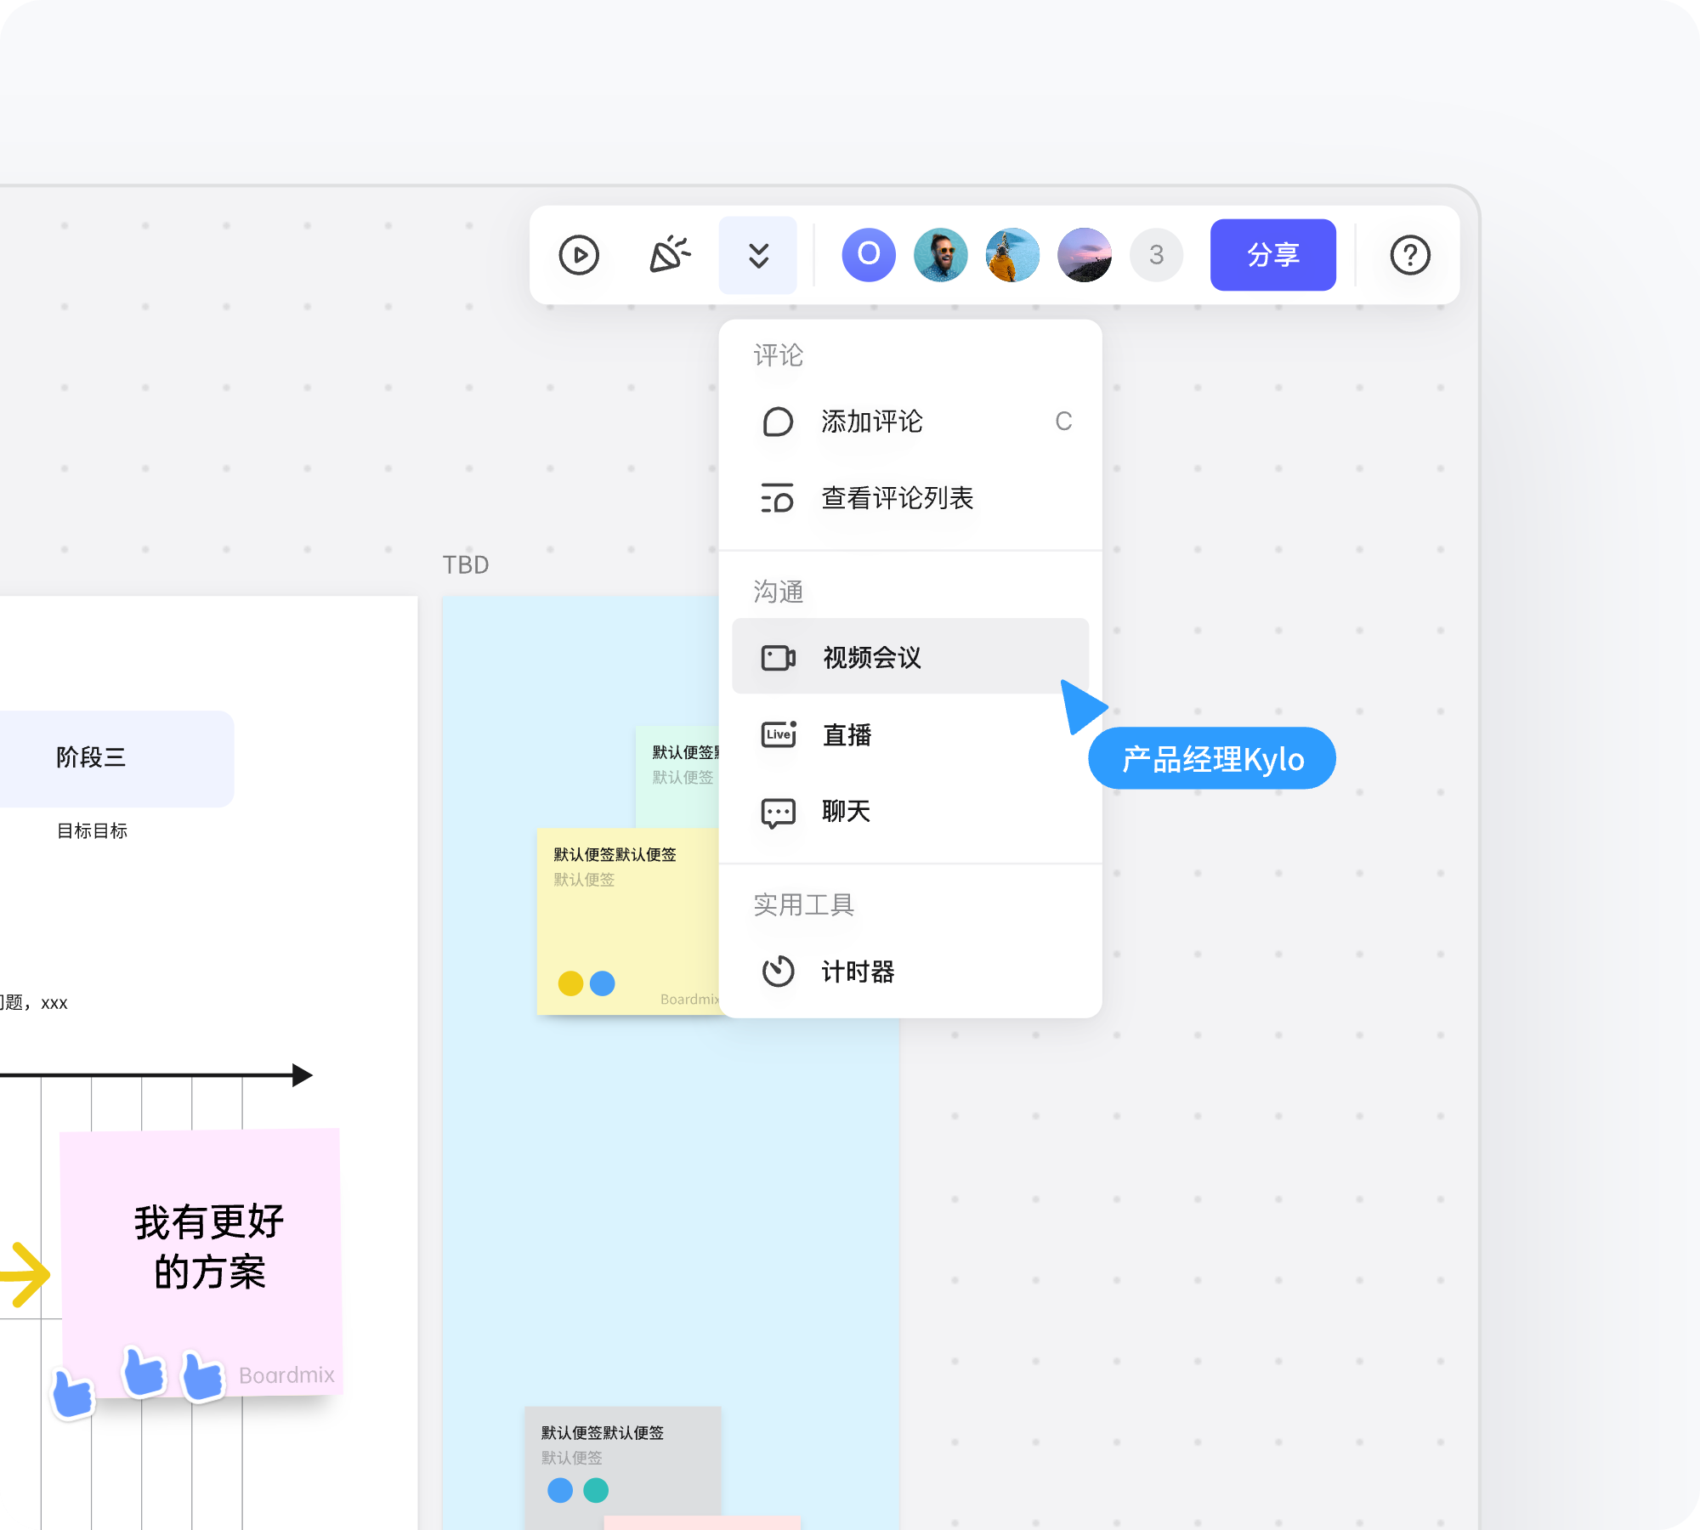Click the orange jacket collaborator avatar
Image resolution: width=1700 pixels, height=1530 pixels.
click(1012, 255)
